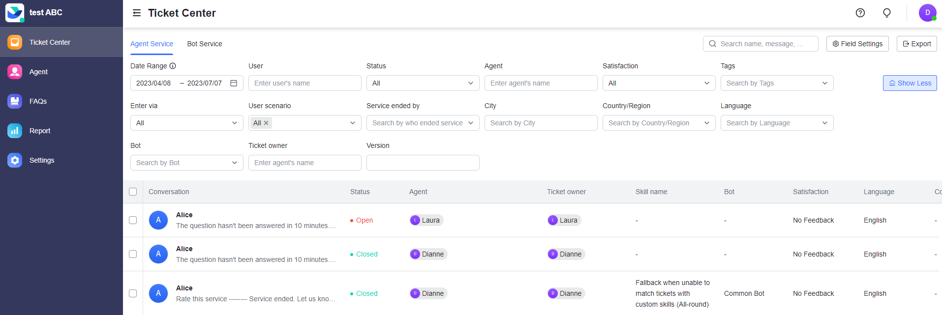
Task: Open Agent in the sidebar menu
Action: 61,72
